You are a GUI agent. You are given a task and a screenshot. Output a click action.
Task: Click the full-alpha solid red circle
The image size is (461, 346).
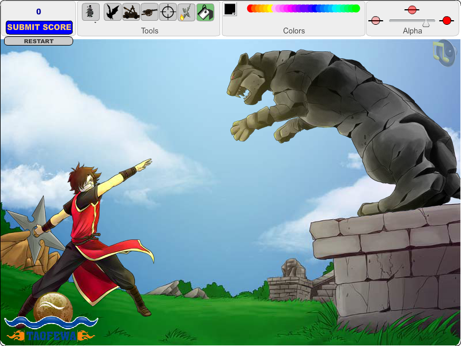pyautogui.click(x=446, y=21)
